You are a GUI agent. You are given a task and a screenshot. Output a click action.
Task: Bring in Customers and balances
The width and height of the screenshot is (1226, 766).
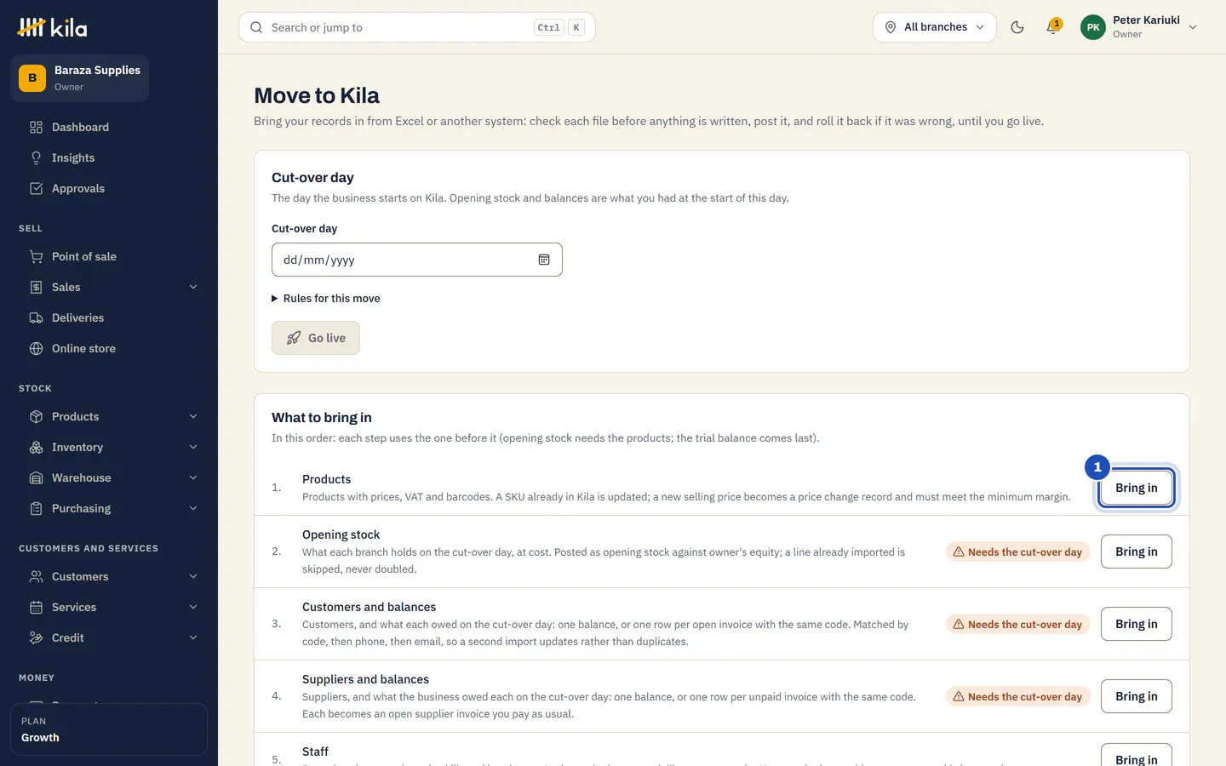(1137, 624)
